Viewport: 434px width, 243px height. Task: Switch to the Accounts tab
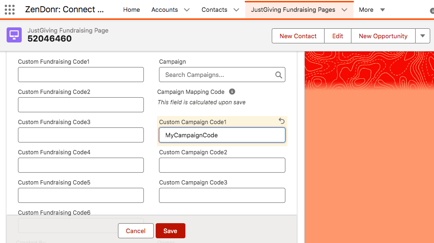pyautogui.click(x=165, y=10)
